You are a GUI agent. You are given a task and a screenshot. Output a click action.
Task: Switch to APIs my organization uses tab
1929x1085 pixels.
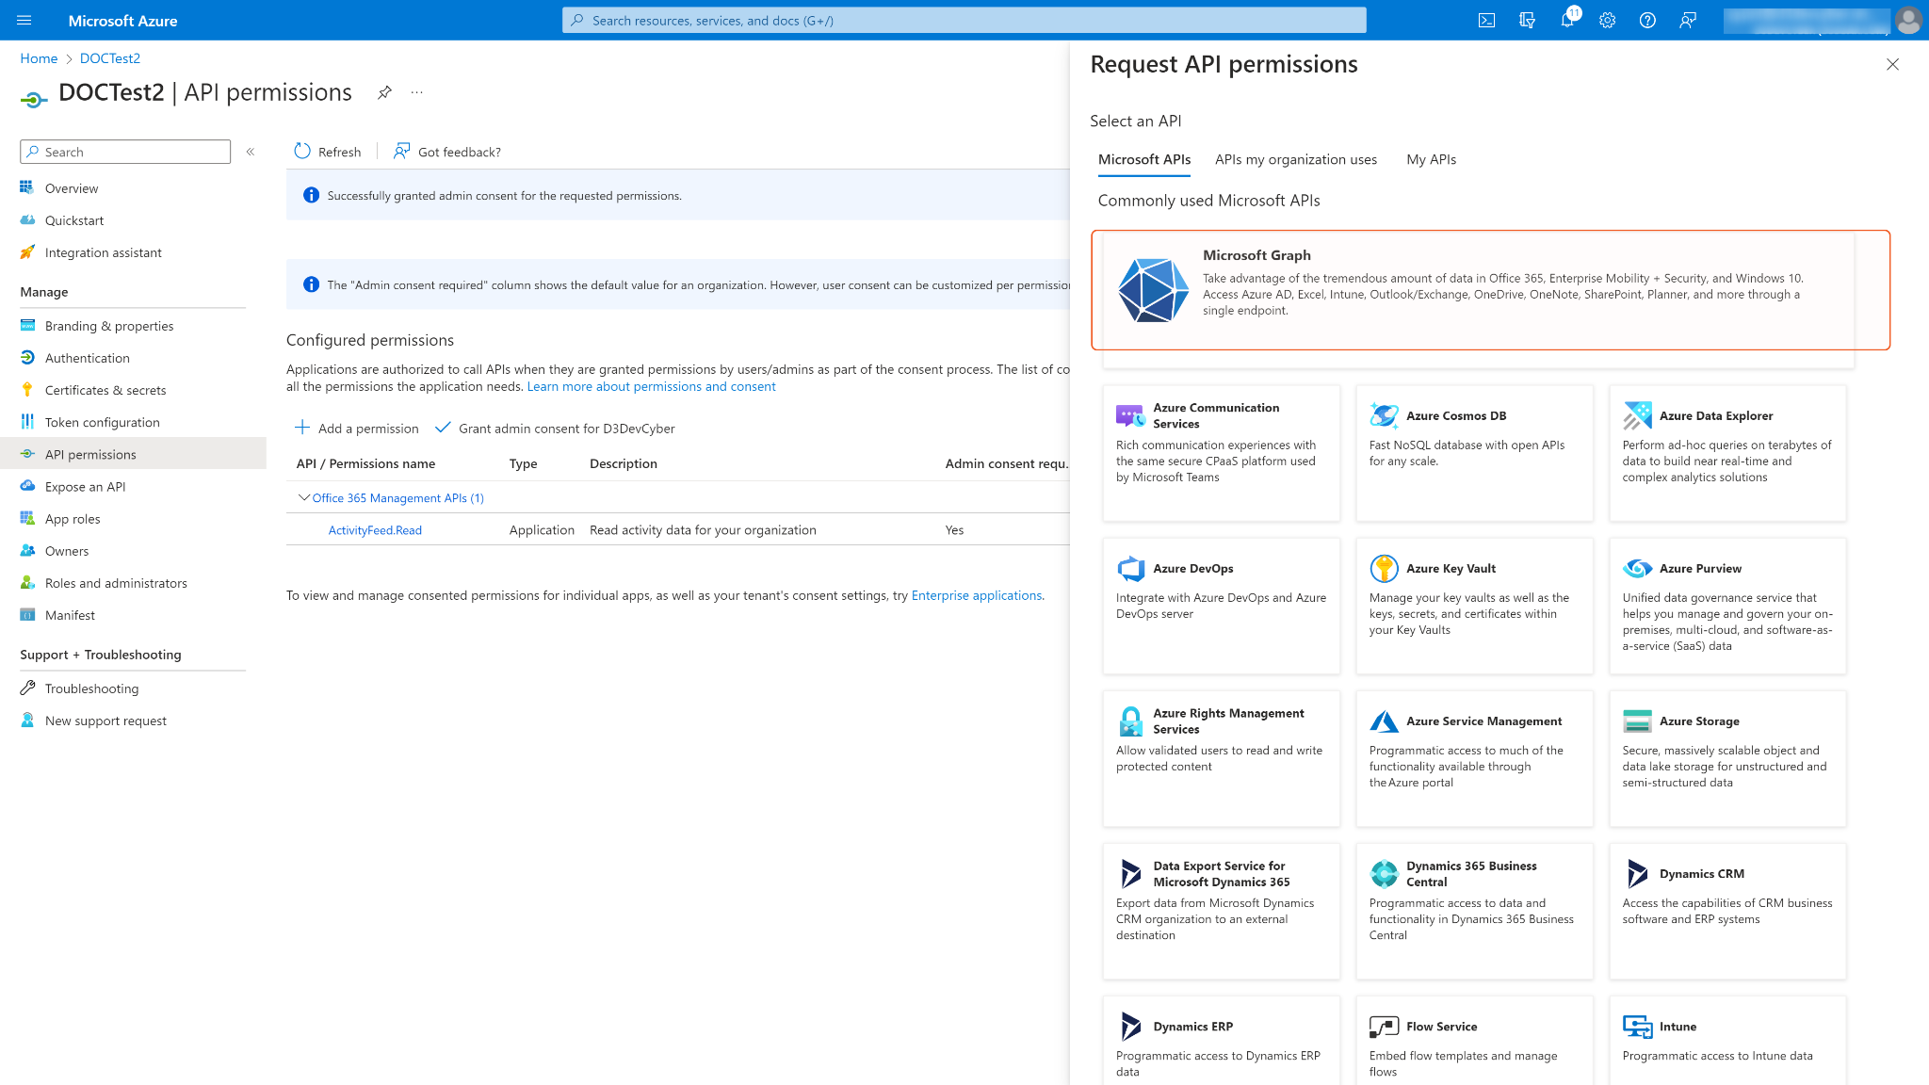coord(1295,159)
